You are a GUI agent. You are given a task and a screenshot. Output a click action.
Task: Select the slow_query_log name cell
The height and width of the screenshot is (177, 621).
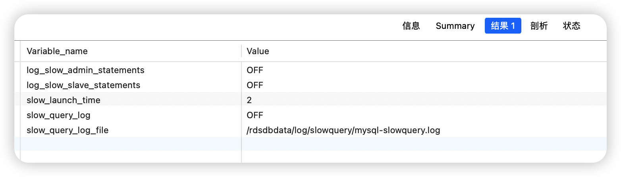58,115
